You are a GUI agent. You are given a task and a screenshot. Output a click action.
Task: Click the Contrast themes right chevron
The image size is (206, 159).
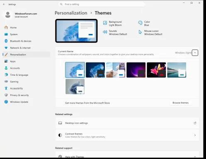coord(195,135)
